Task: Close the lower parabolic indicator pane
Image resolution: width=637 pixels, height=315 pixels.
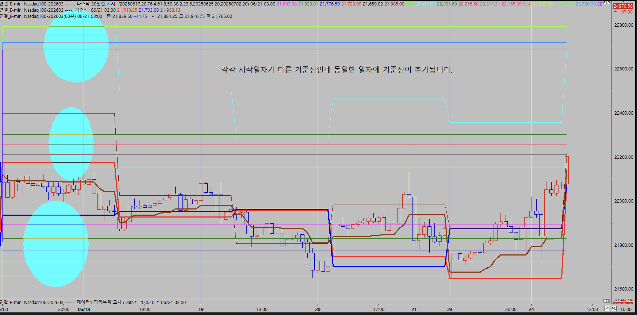Action: point(609,301)
